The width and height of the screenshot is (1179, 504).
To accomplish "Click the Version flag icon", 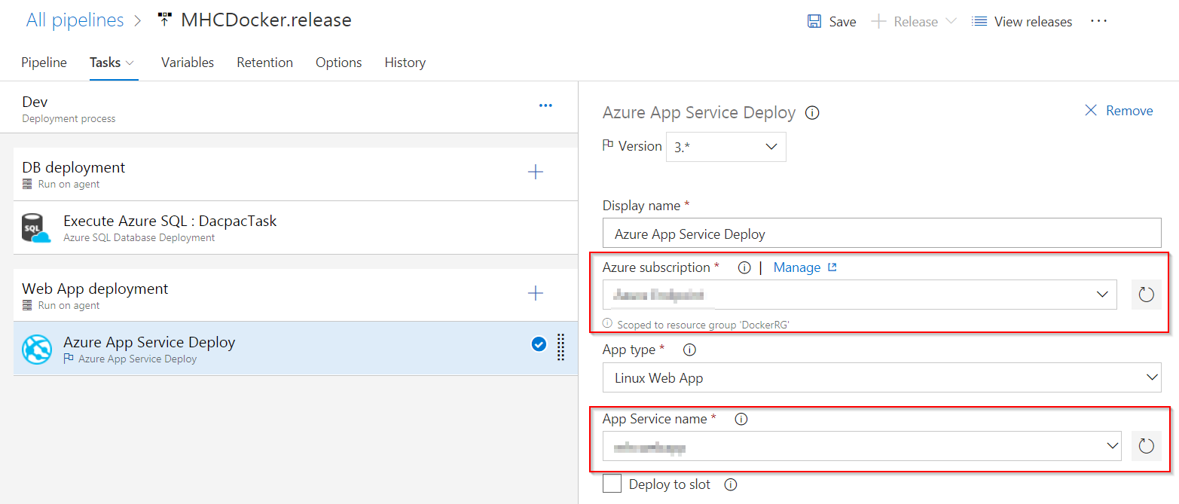I will point(608,145).
